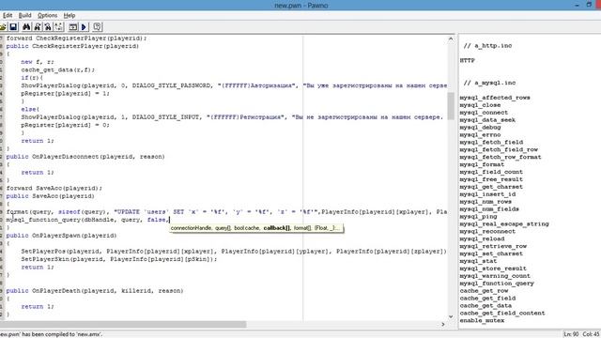
Task: Save the script with the floppy icon
Action: [13, 27]
